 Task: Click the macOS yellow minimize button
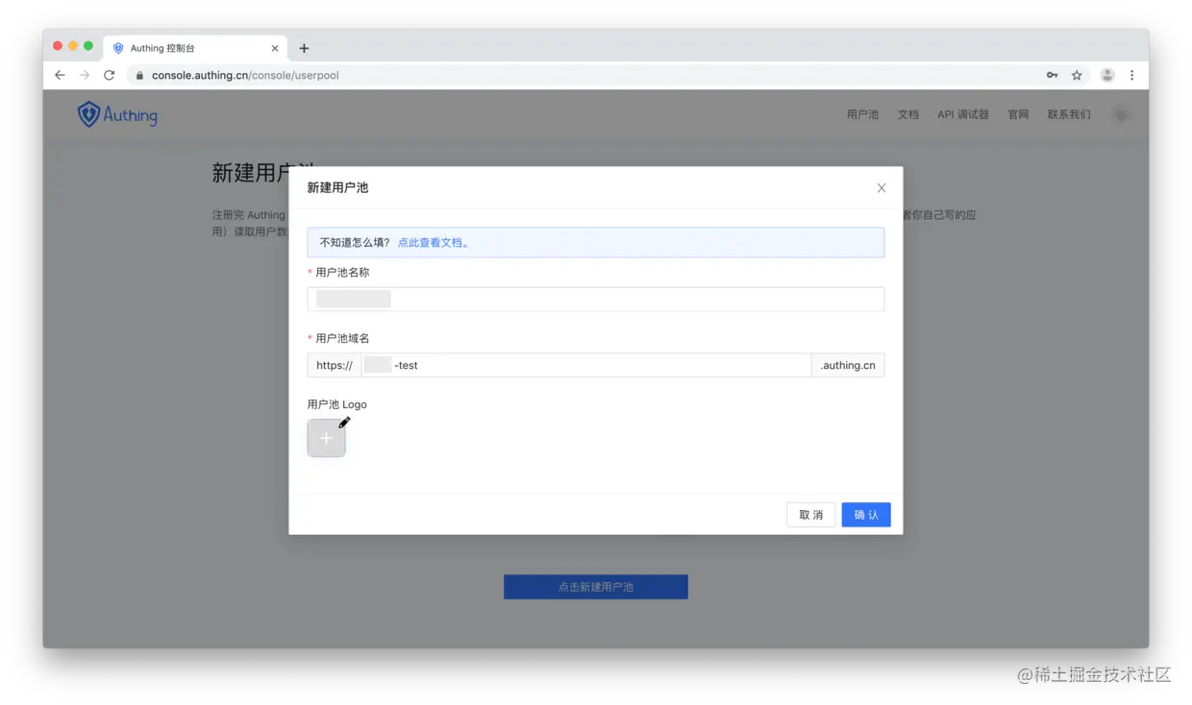[x=73, y=46]
